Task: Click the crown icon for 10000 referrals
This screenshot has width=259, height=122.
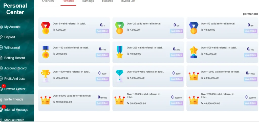Action: [x=193, y=76]
